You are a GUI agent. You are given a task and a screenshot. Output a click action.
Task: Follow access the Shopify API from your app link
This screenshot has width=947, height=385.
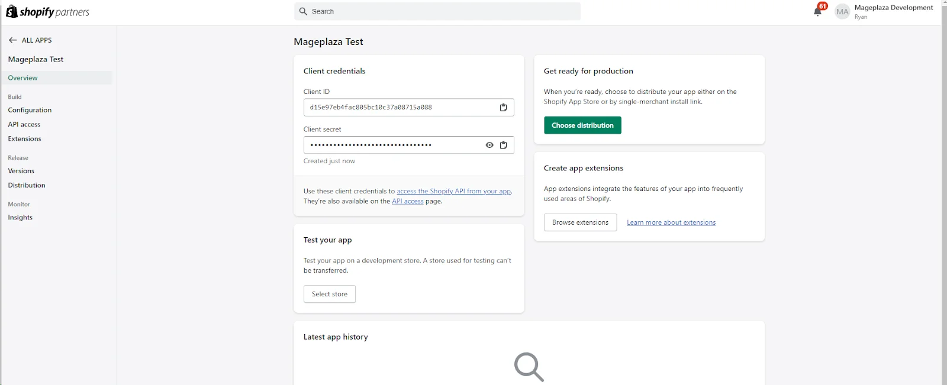point(454,191)
